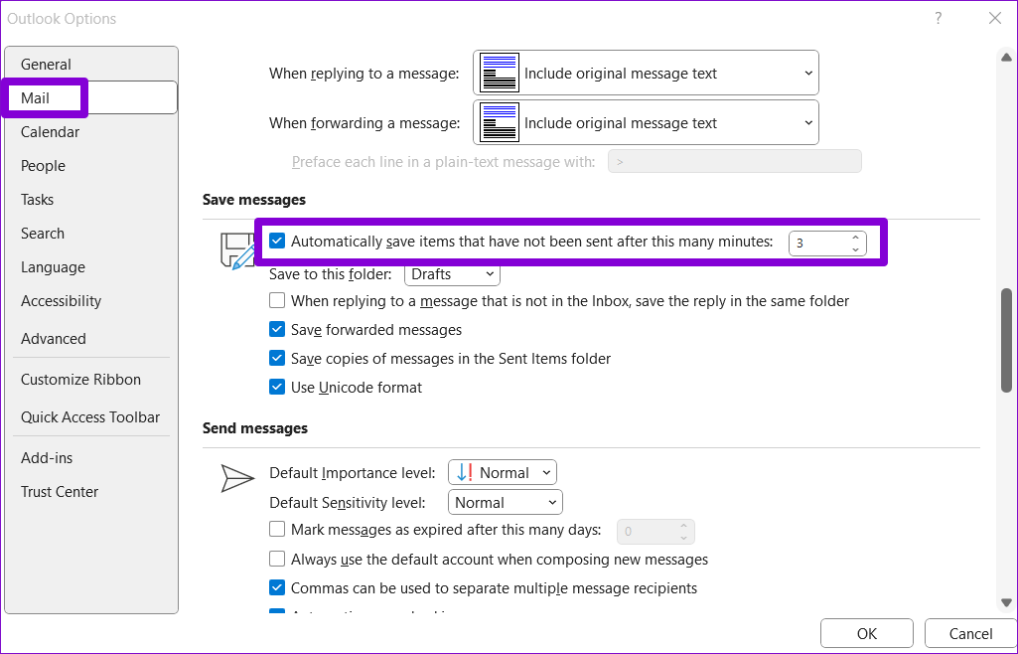Viewport: 1018px width, 654px height.
Task: Decrease auto-save minutes with down arrow
Action: [x=856, y=248]
